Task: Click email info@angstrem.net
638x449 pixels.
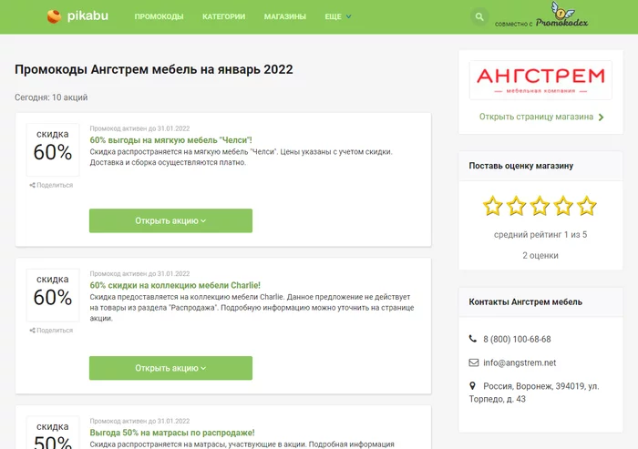Action: pyautogui.click(x=520, y=362)
